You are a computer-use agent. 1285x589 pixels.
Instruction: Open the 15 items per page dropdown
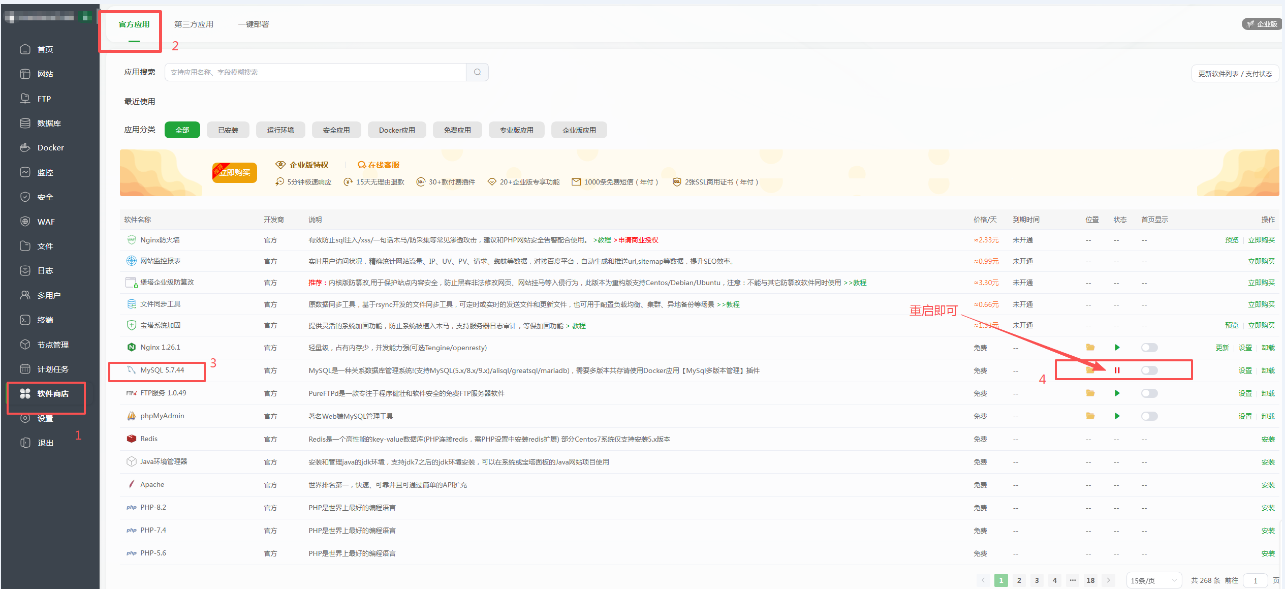click(1153, 580)
